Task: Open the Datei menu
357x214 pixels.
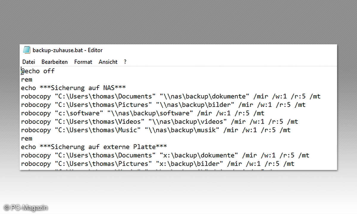Action: 29,62
